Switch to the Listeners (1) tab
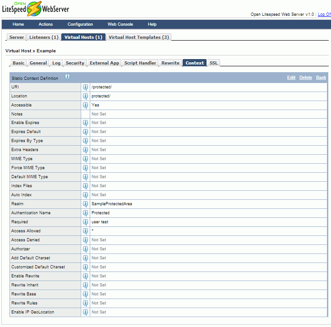Screen dimensions: 331x327 click(44, 37)
